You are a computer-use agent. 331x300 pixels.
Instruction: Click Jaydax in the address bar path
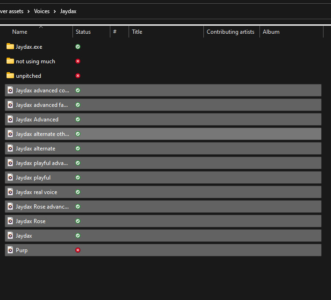coord(68,11)
